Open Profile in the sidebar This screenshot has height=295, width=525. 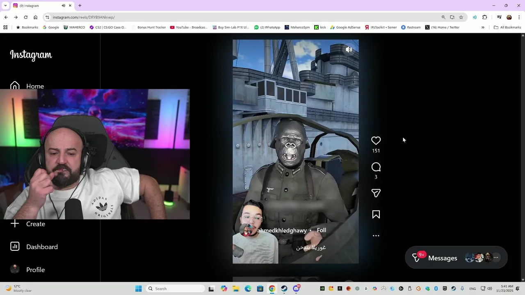[27, 270]
